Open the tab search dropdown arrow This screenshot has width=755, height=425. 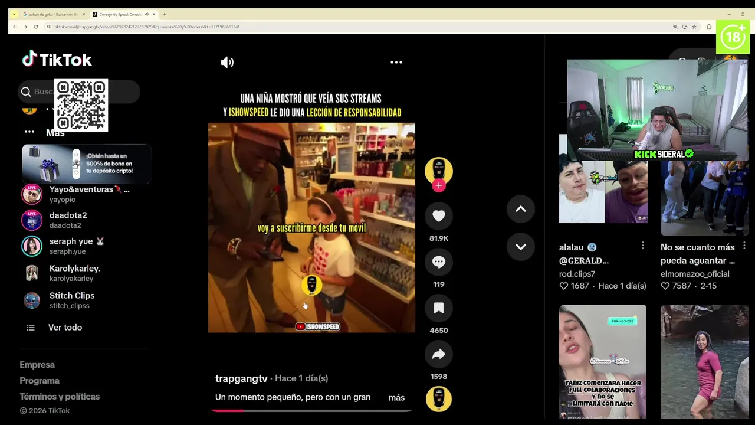[14, 14]
